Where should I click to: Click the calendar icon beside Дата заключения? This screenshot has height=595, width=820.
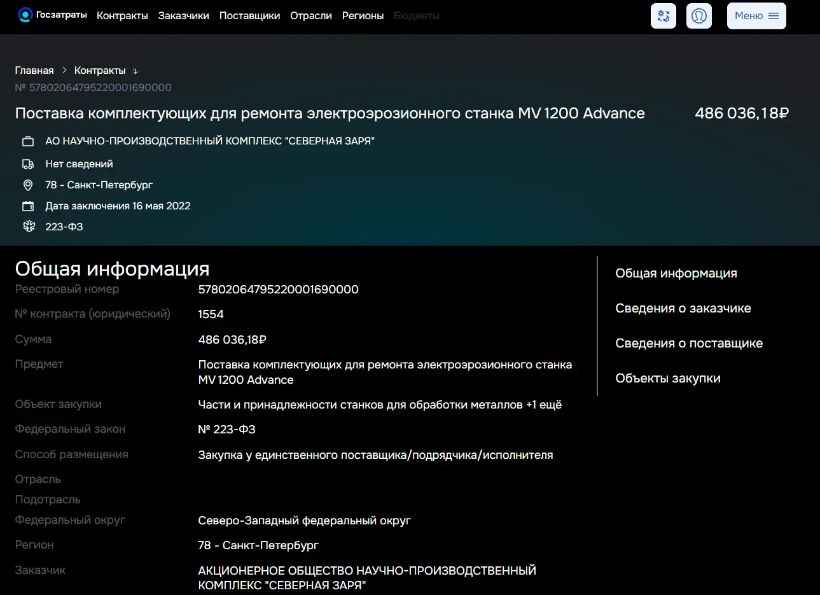(28, 206)
